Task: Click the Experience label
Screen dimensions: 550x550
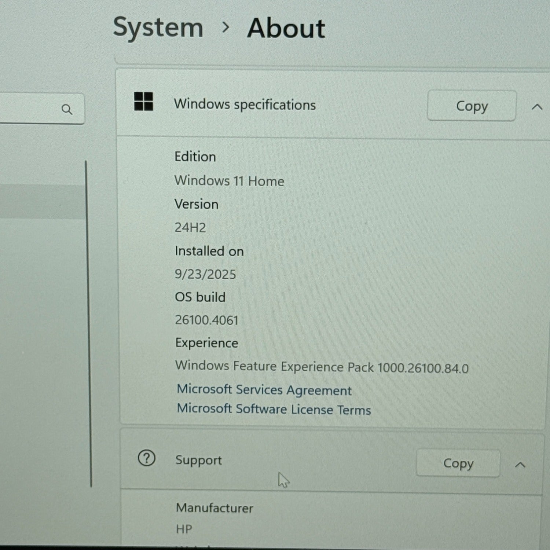Action: (206, 343)
